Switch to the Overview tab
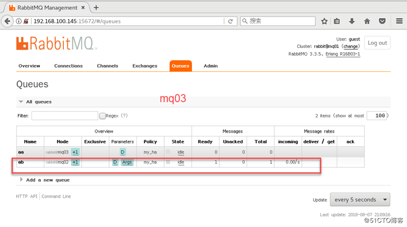Screen dimensions: 407x227 point(29,66)
